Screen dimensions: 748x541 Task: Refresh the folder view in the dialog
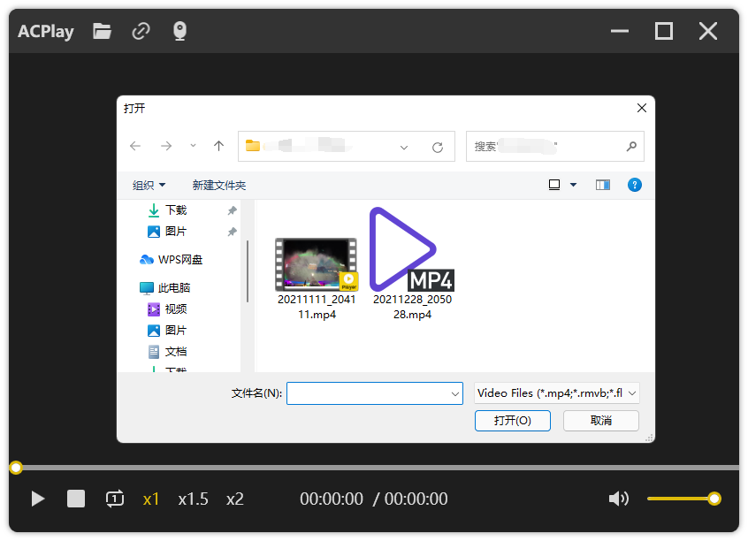point(437,146)
